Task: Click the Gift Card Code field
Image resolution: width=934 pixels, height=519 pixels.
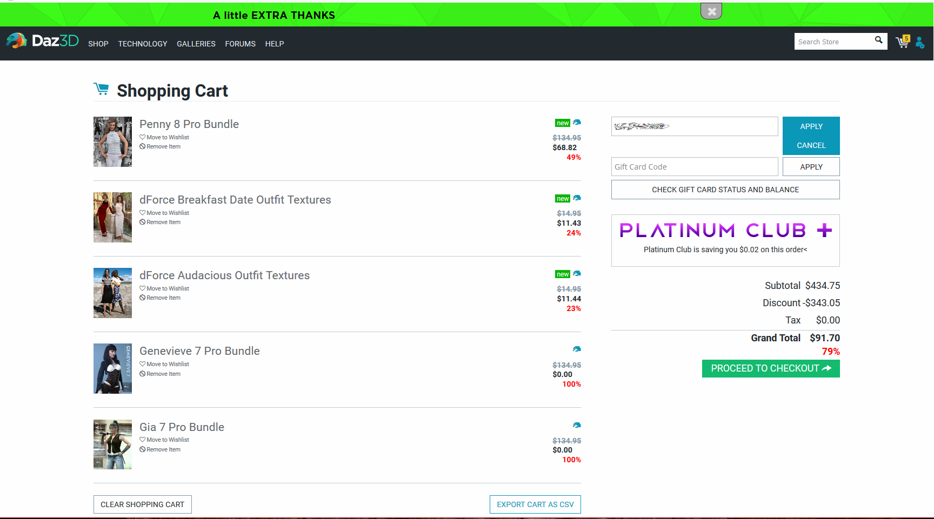Action: pos(695,167)
